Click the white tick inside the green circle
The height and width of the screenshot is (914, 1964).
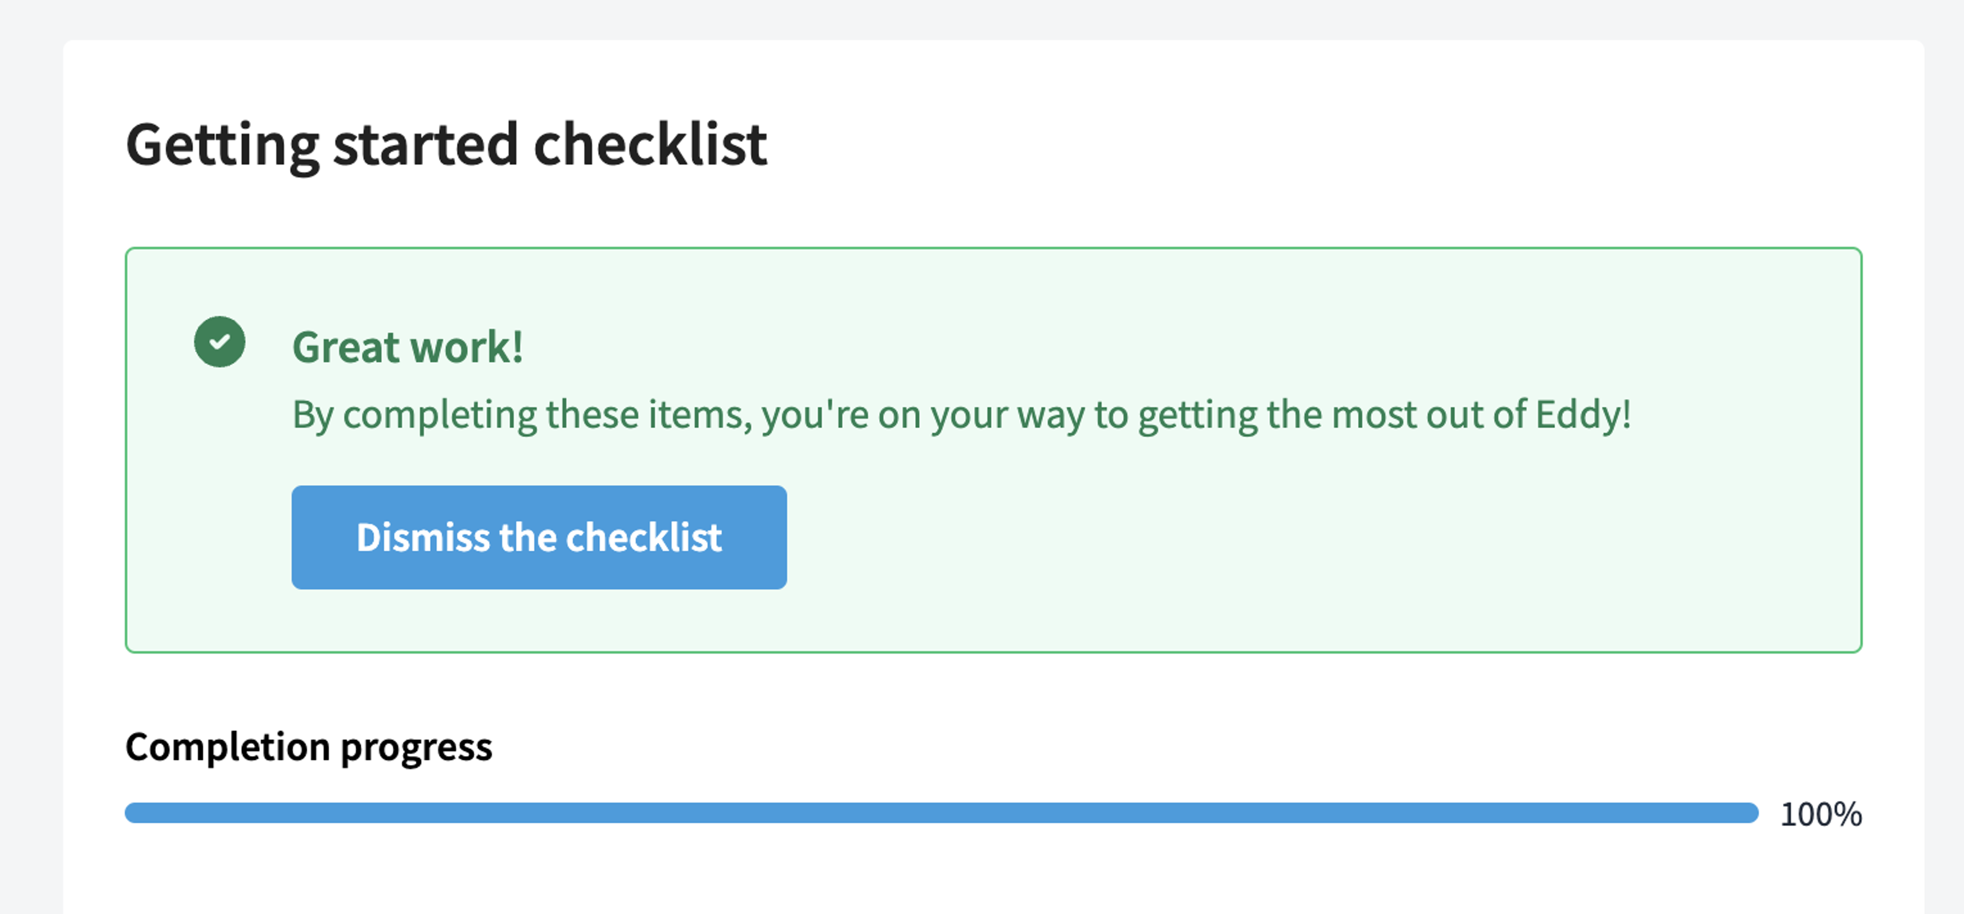[x=219, y=342]
